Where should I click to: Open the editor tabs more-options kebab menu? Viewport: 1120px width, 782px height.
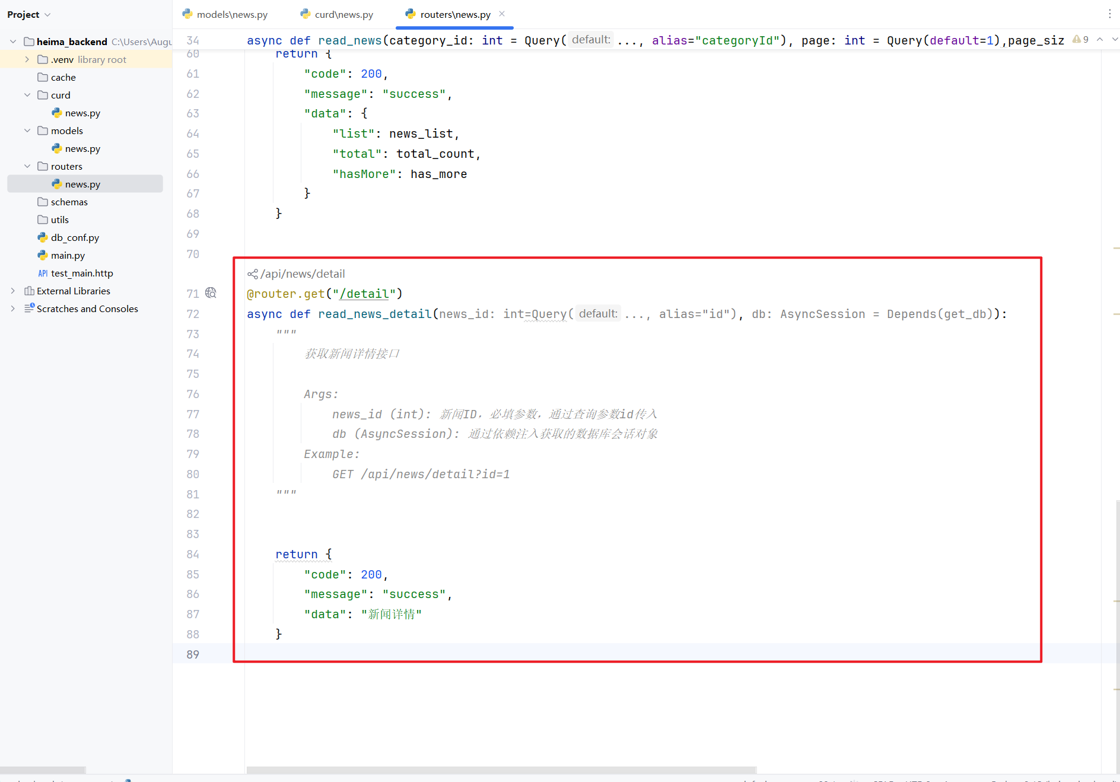[1109, 14]
